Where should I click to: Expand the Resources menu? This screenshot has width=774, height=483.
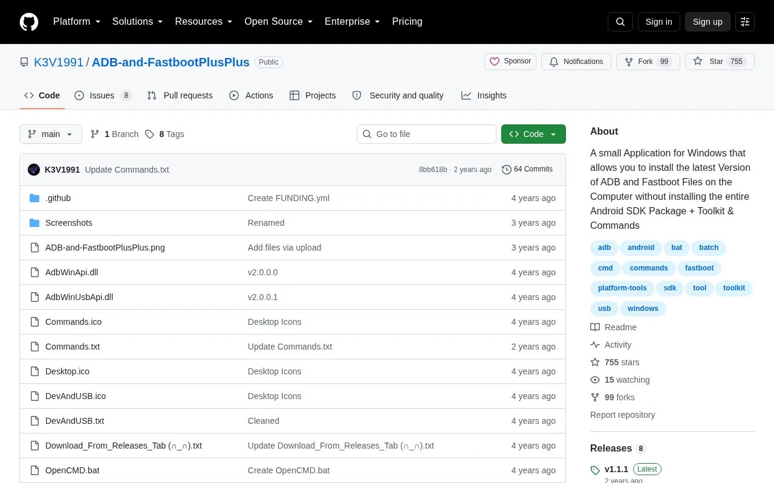pos(204,22)
